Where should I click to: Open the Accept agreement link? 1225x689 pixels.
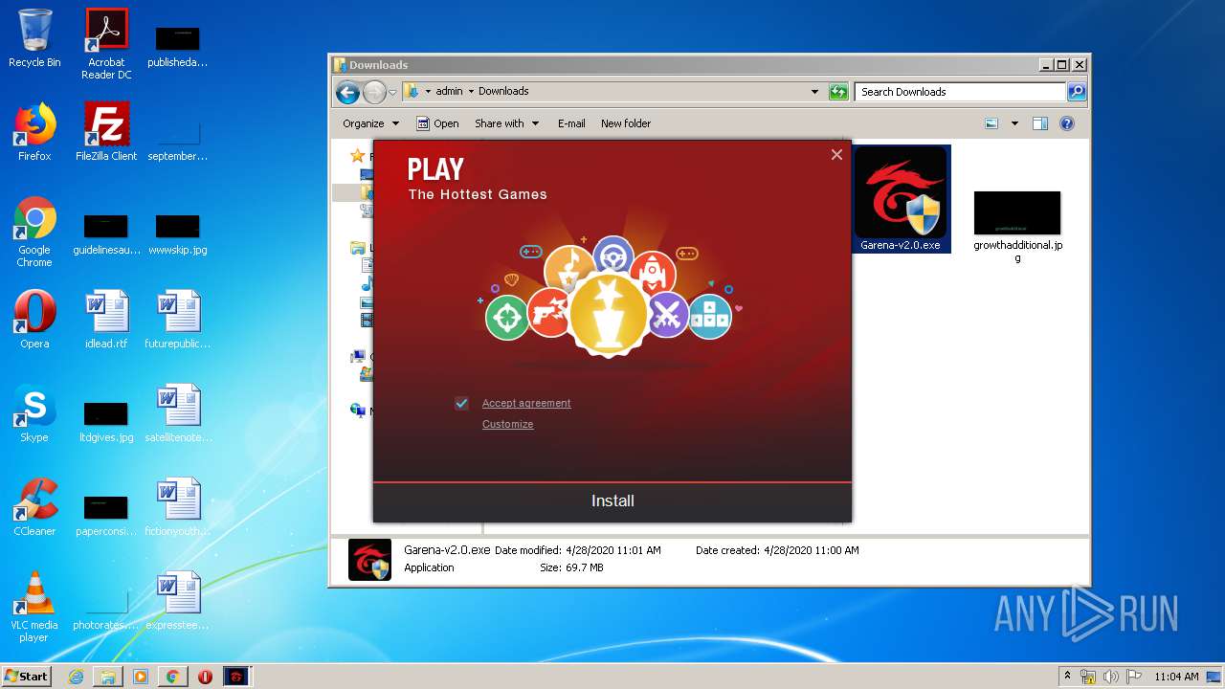coord(526,403)
